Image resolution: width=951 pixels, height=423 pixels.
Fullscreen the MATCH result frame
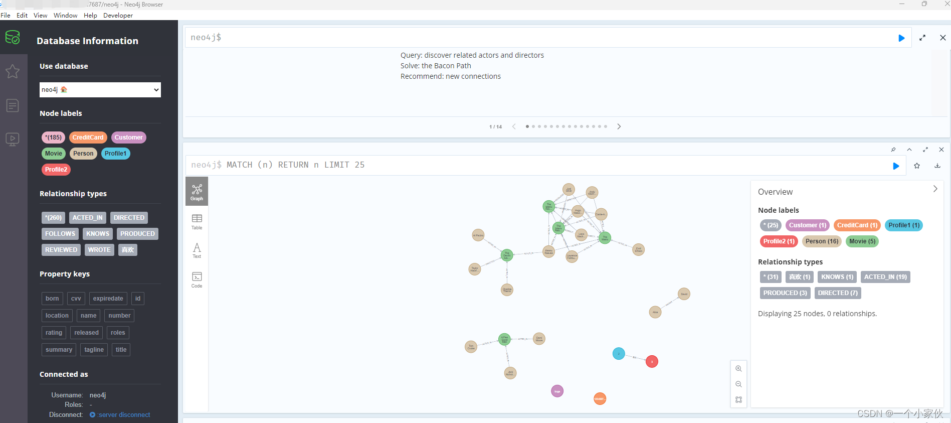tap(925, 150)
